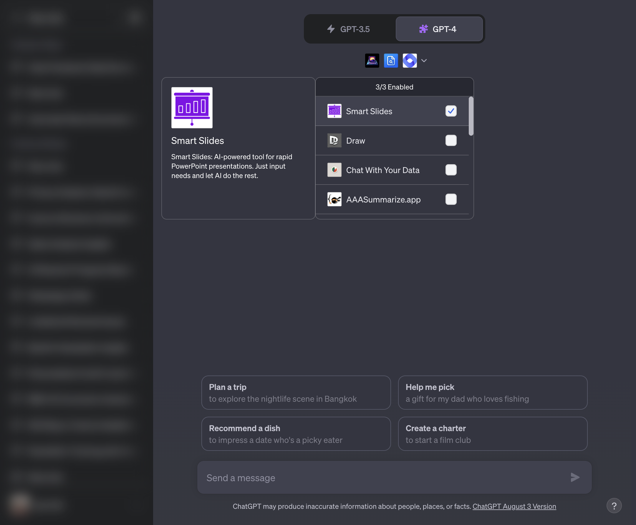Click the purple puzzle piece icon beside GPT-4

click(x=423, y=29)
